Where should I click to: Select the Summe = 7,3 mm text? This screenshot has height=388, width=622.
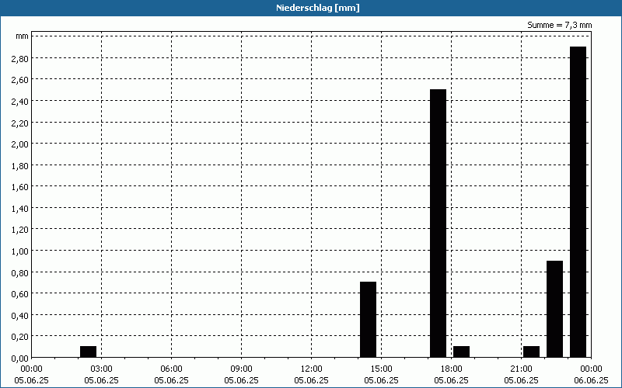pyautogui.click(x=559, y=25)
